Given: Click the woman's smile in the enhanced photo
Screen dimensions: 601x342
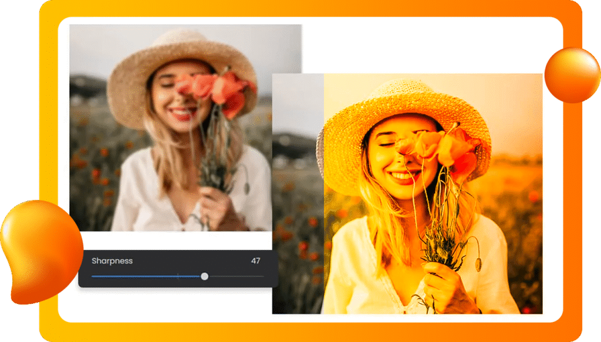Looking at the screenshot, I should click(401, 176).
